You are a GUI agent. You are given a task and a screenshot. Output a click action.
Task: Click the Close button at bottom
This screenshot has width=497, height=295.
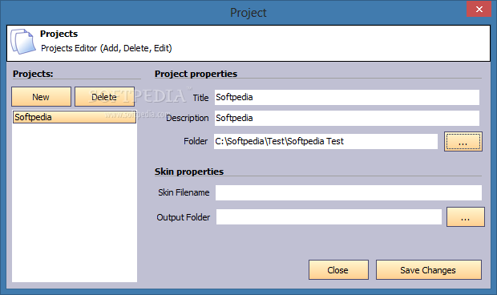(338, 270)
